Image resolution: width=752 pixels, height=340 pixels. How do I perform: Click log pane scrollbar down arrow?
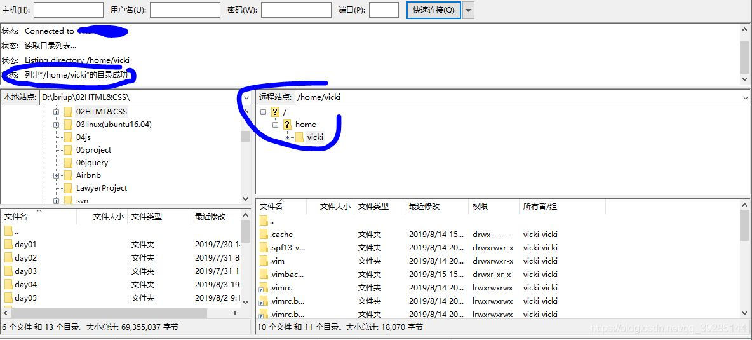(x=744, y=79)
